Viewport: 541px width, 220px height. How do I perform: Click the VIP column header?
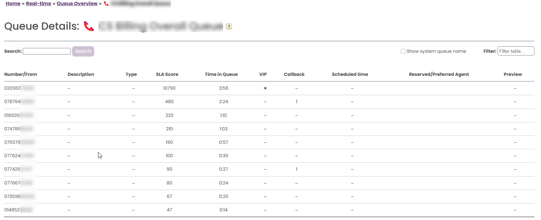(x=263, y=74)
